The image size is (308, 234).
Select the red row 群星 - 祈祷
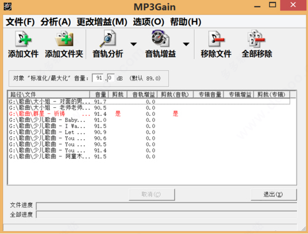(x=149, y=114)
